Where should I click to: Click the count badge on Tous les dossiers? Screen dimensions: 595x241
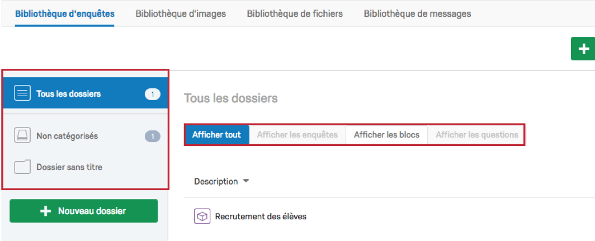point(153,94)
